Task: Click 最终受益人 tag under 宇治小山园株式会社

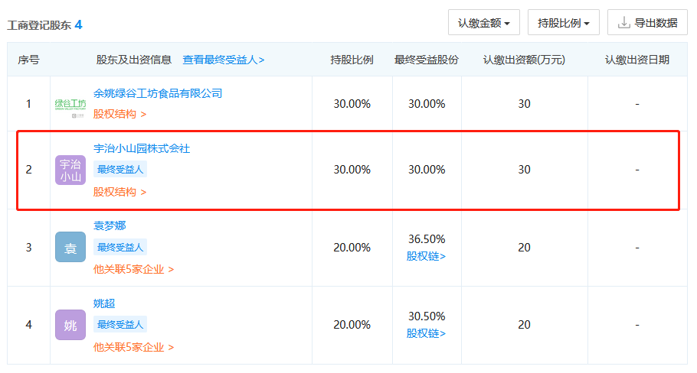Action: pyautogui.click(x=120, y=170)
